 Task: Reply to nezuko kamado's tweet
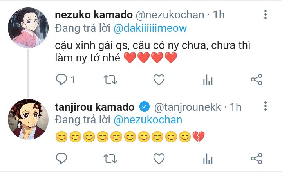[62, 80]
